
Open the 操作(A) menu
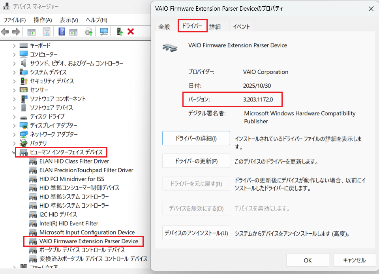pyautogui.click(x=43, y=20)
